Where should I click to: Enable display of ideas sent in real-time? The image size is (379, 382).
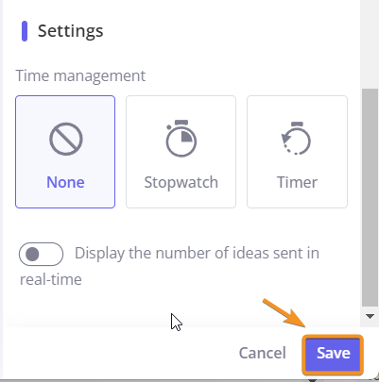pyautogui.click(x=41, y=254)
